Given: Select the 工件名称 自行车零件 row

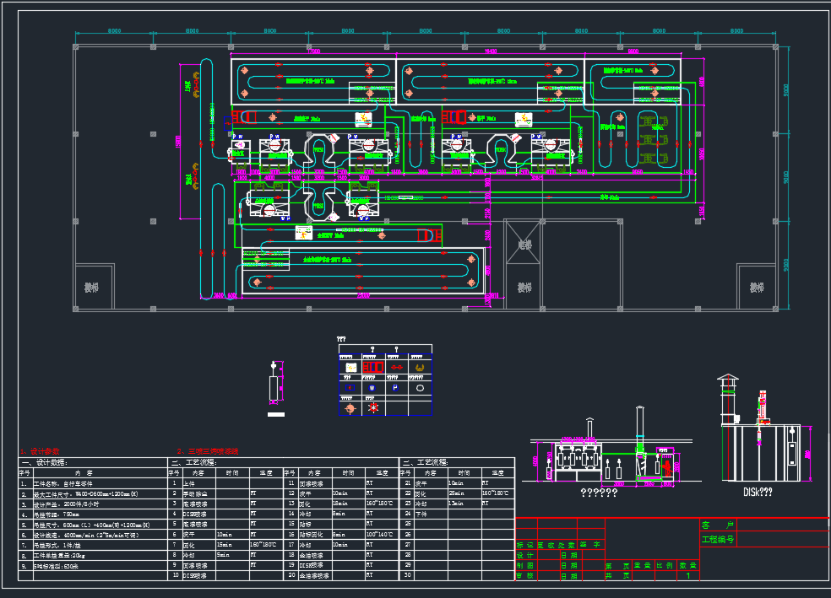Looking at the screenshot, I should [x=93, y=483].
